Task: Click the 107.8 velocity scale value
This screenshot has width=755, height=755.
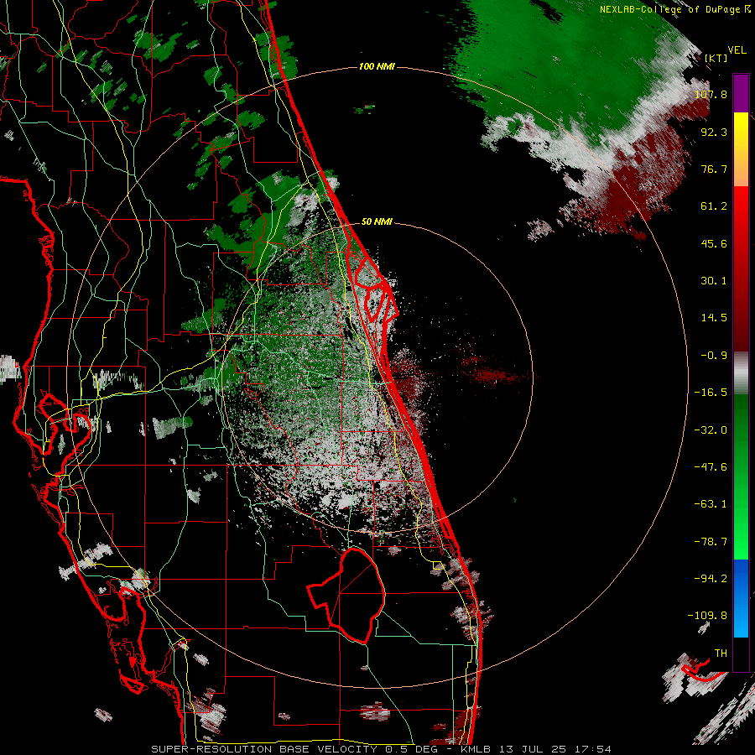Action: click(711, 94)
